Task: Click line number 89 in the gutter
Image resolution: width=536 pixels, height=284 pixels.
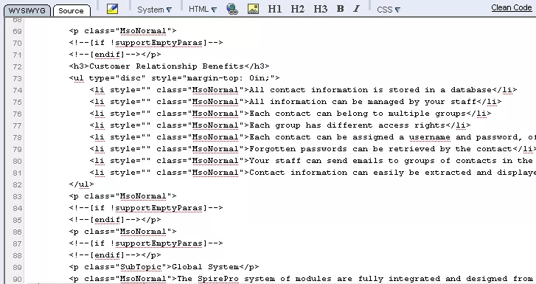Action: tap(17, 267)
